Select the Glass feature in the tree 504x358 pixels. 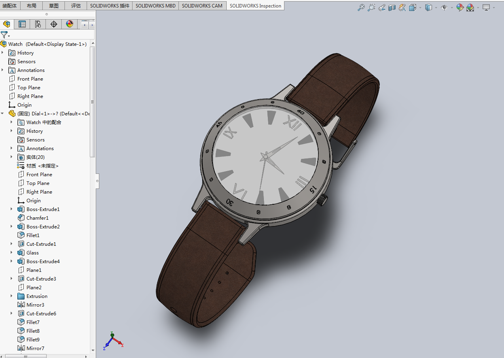point(32,252)
